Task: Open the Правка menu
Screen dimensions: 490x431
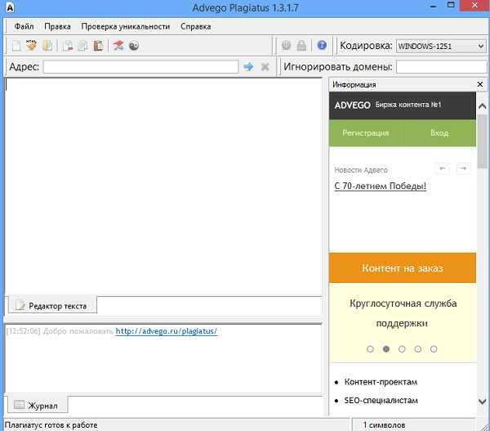Action: point(57,27)
